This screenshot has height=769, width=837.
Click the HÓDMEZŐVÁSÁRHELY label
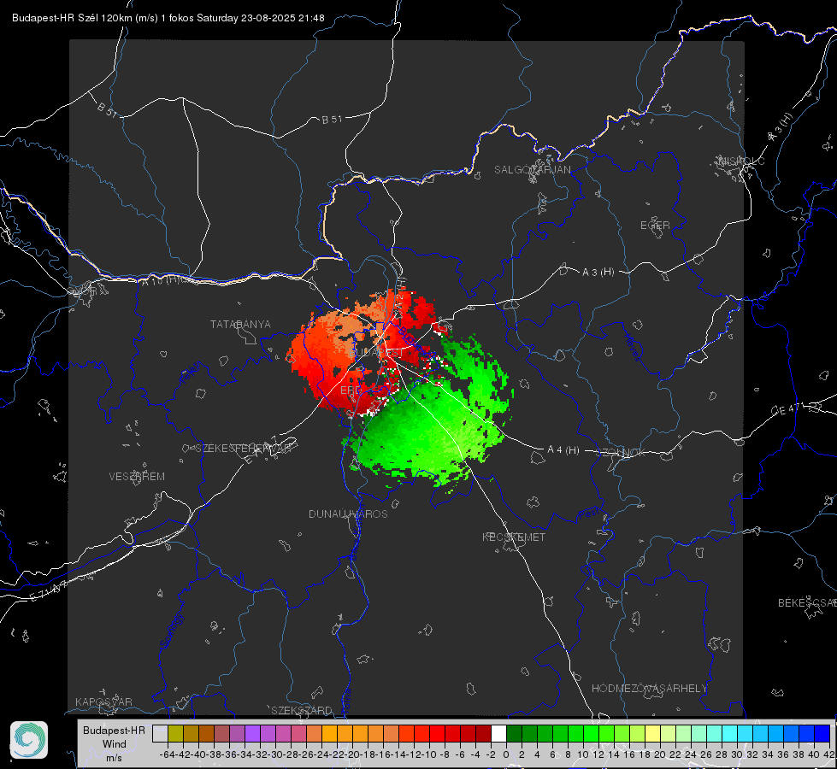point(649,689)
